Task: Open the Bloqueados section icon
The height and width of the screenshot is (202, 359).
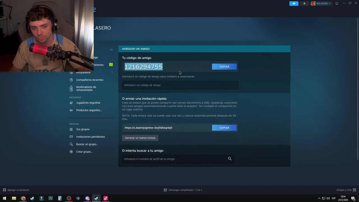Action: point(71,72)
